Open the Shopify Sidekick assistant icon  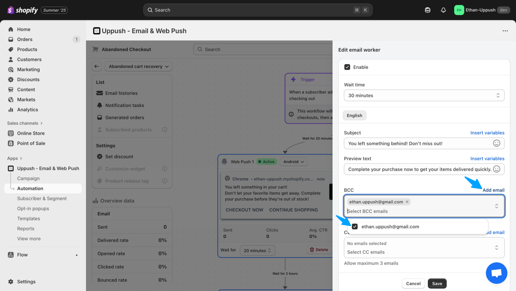pyautogui.click(x=427, y=10)
